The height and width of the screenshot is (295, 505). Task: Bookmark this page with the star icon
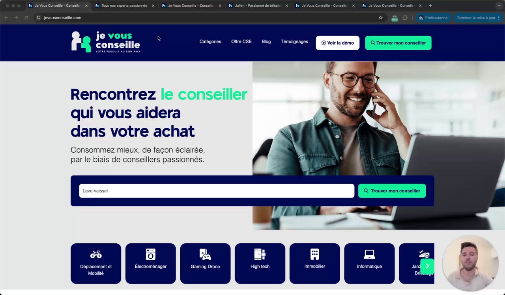381,18
